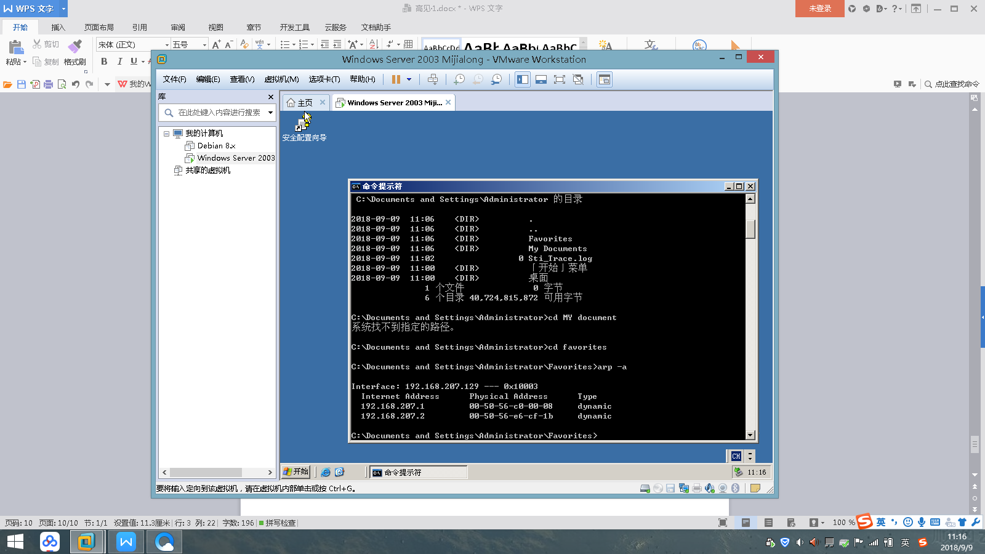Open the VMware snapshot manager
This screenshot has width=985, height=554.
pyautogui.click(x=496, y=79)
